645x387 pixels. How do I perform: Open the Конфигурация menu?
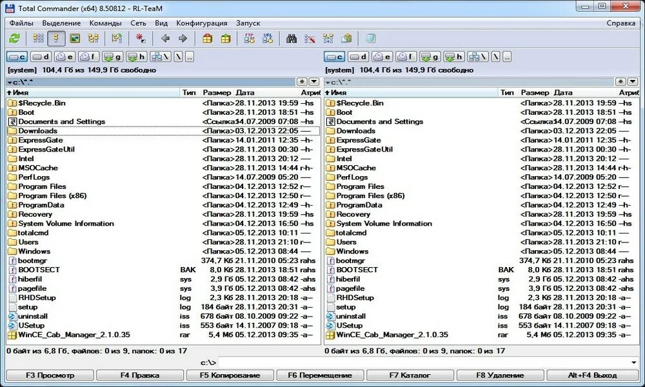[x=201, y=23]
